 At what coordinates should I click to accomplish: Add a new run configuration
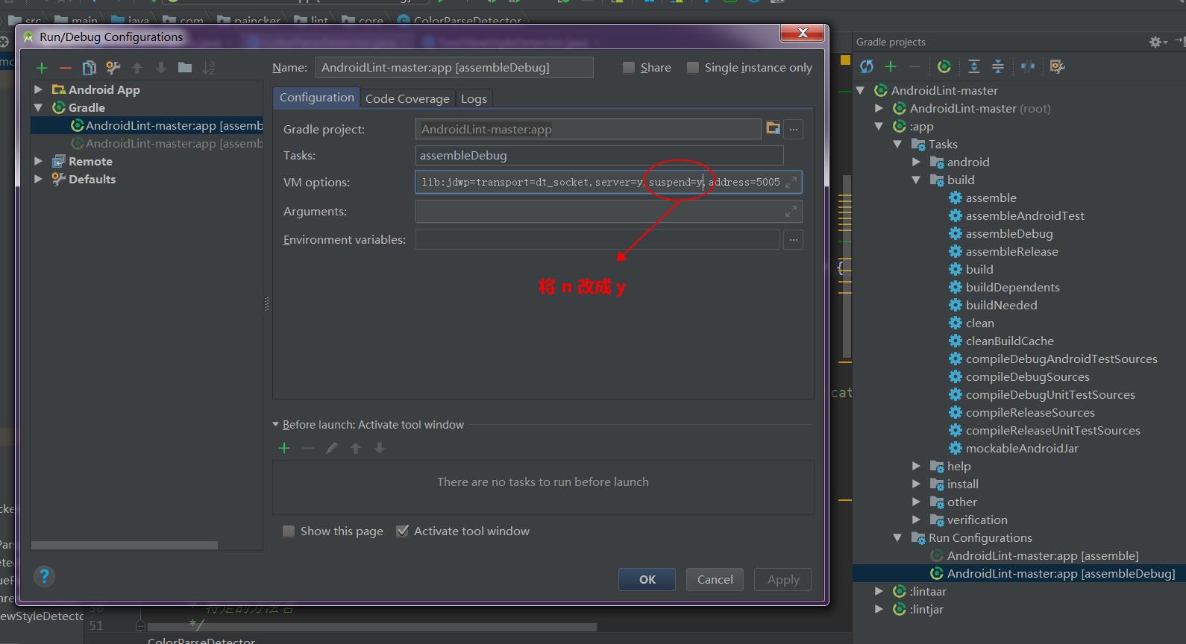(42, 68)
